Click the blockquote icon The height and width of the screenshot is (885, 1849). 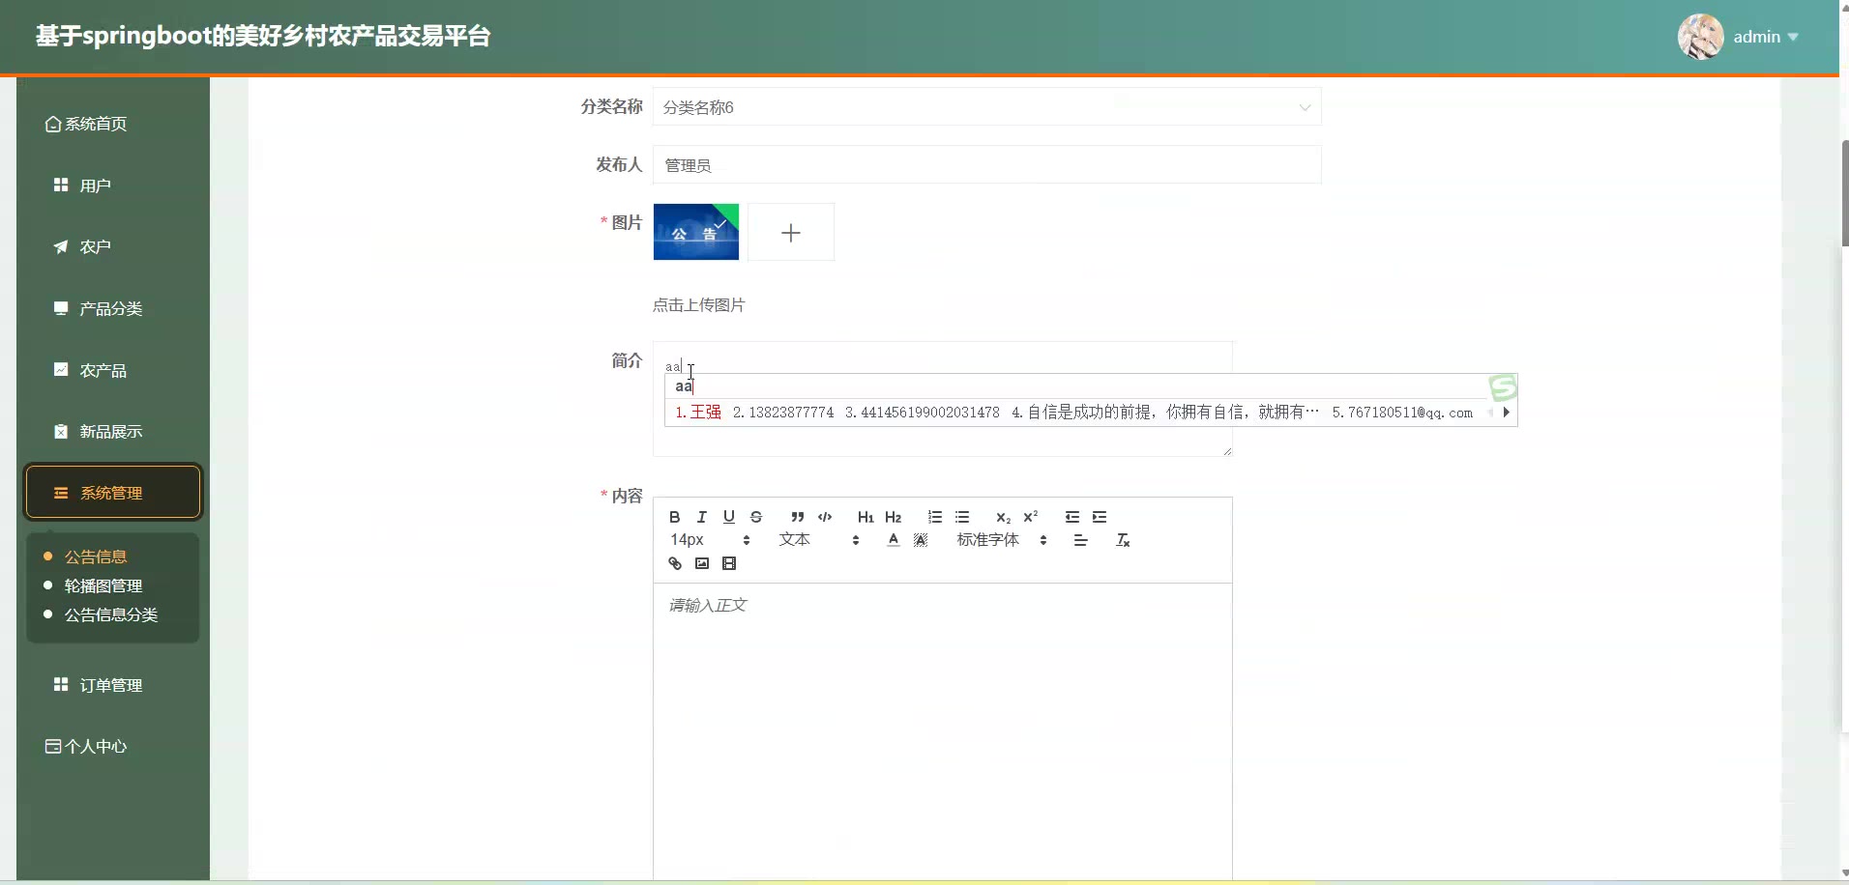pos(797,517)
